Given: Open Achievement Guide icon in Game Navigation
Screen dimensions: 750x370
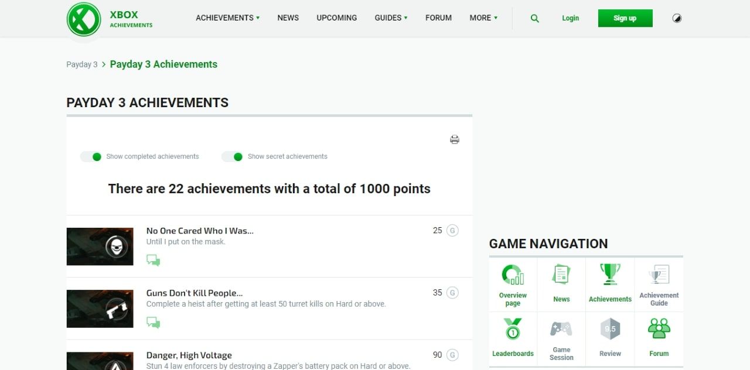Looking at the screenshot, I should [659, 275].
